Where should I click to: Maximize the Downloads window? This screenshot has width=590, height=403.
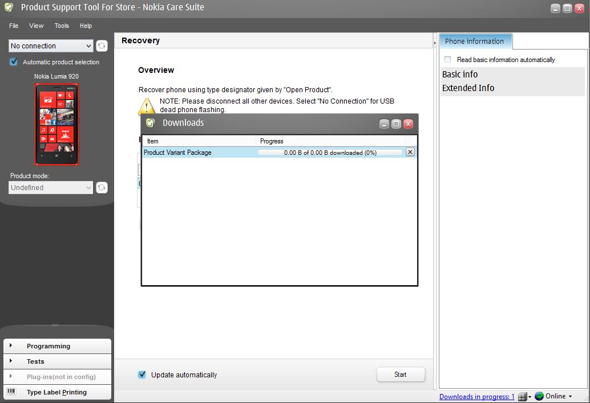(x=396, y=124)
